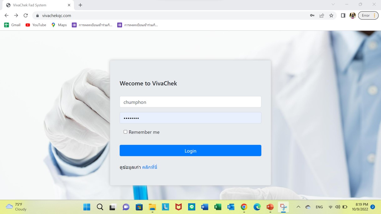This screenshot has width=381, height=214.
Task: Open the first การลงทะเบียนเข้าร่วมกิ... form bookmark
Action: click(92, 25)
